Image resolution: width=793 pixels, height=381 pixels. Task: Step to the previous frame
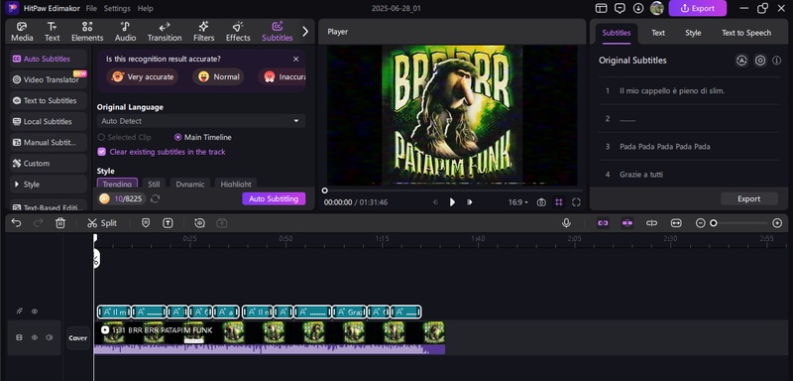coord(435,202)
